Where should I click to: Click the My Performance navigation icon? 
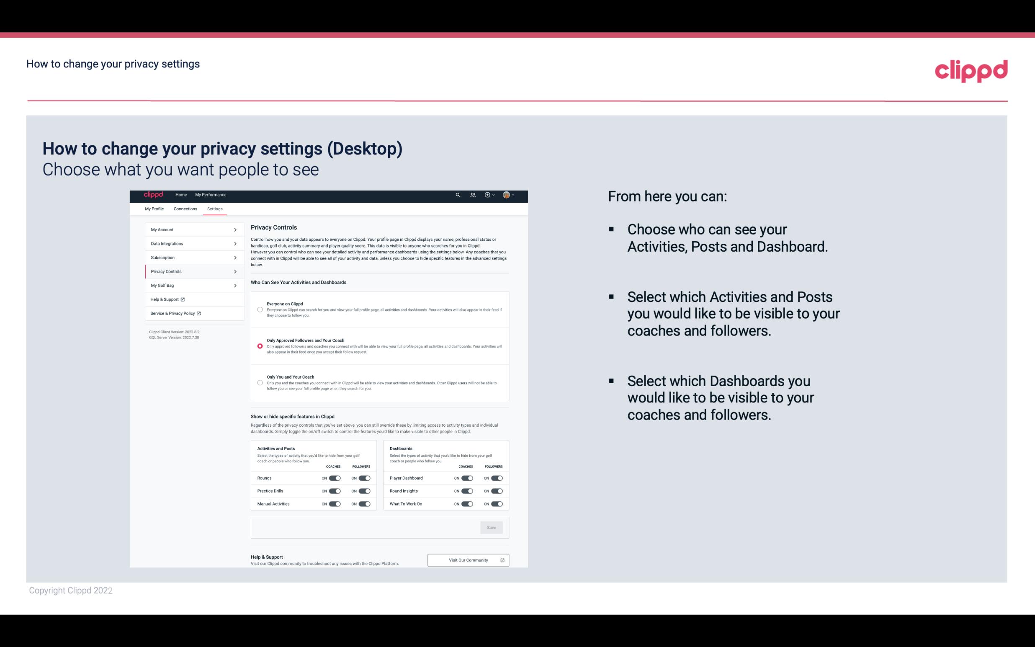point(210,195)
